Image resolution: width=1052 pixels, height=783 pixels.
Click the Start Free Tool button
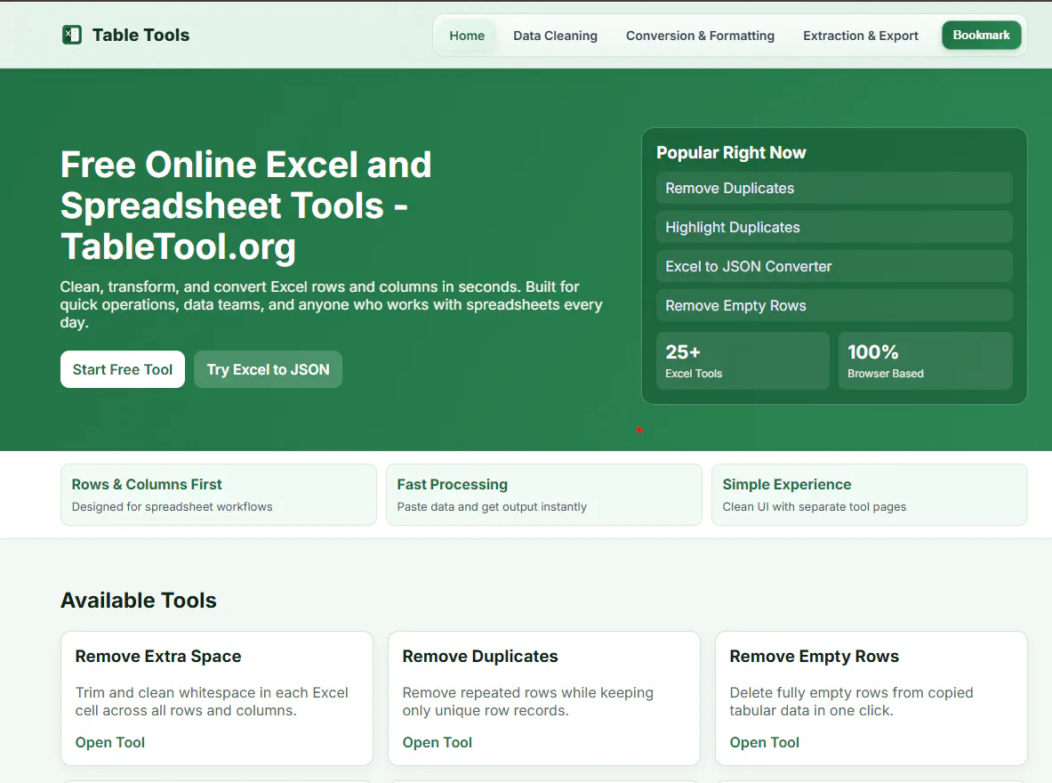(123, 369)
